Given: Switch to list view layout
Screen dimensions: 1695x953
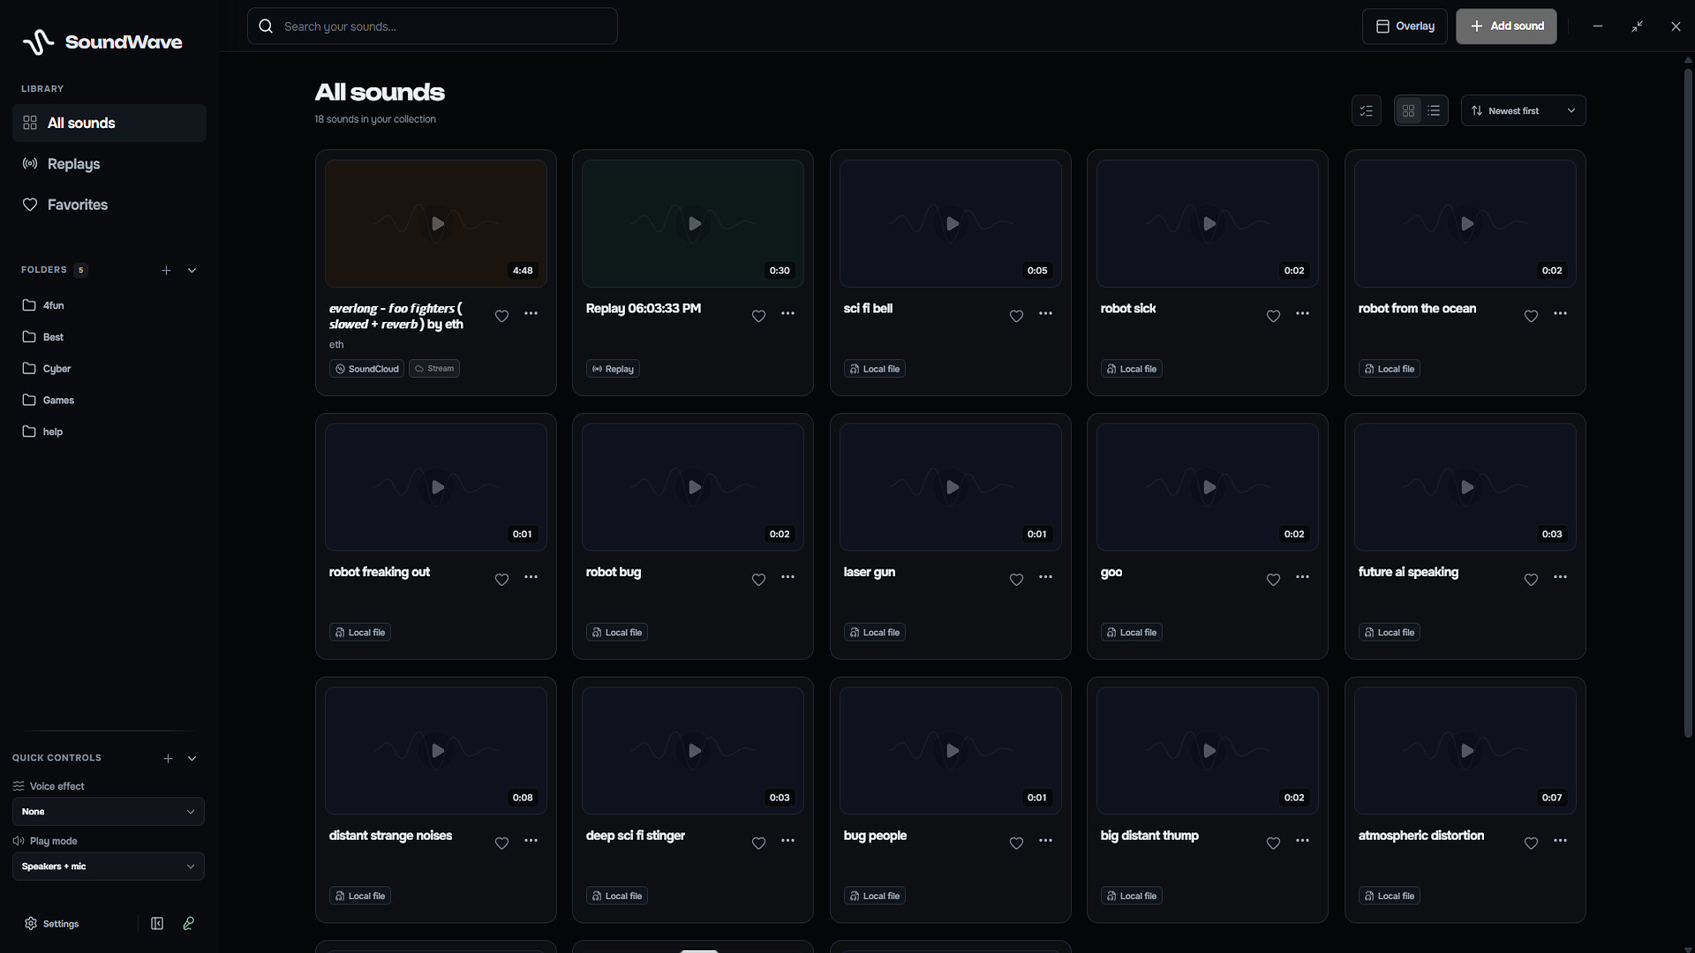Looking at the screenshot, I should [1434, 111].
